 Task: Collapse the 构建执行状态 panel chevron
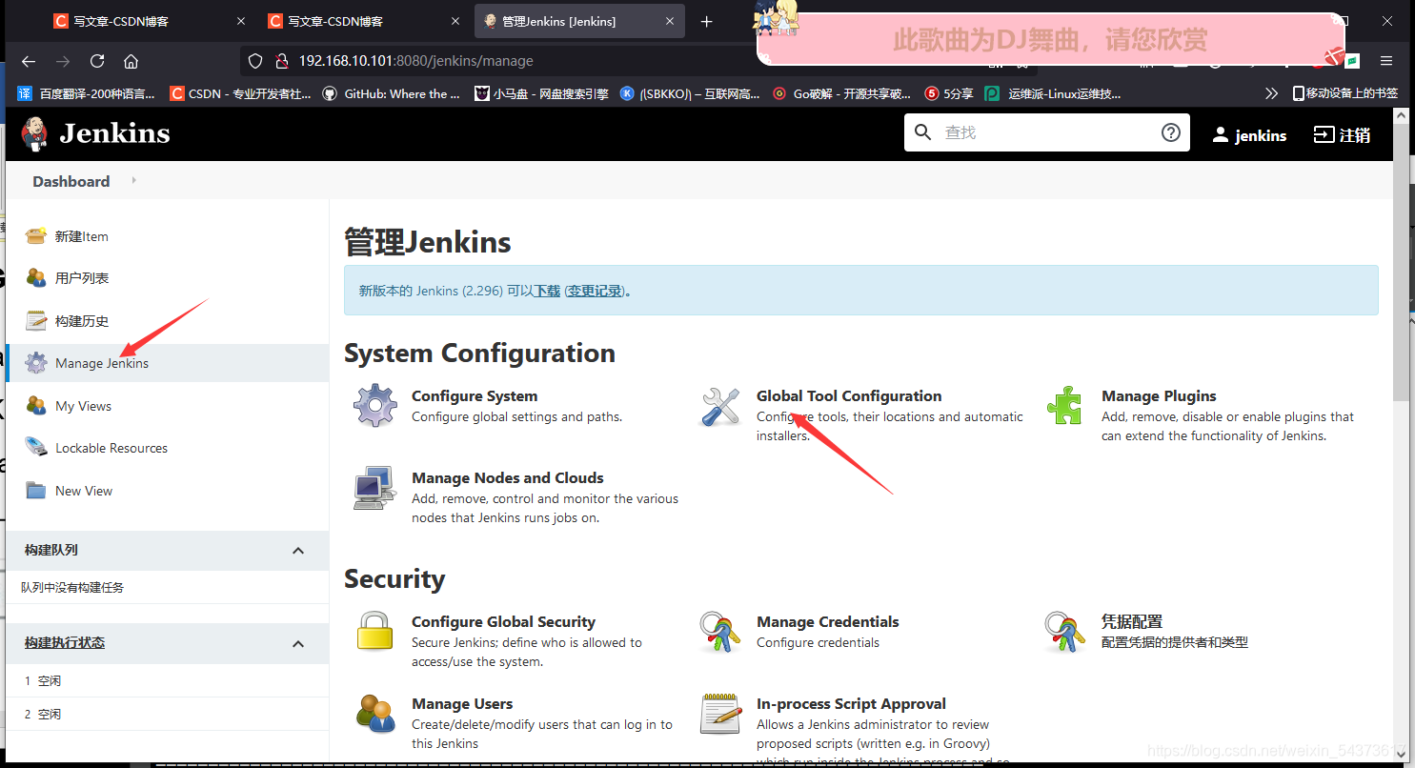298,643
